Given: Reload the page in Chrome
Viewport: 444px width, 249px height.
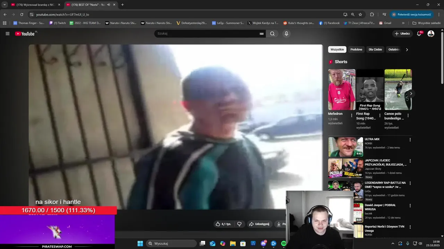Looking at the screenshot, I should click(22, 15).
